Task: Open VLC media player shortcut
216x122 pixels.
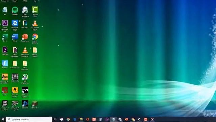Action: click(35, 25)
